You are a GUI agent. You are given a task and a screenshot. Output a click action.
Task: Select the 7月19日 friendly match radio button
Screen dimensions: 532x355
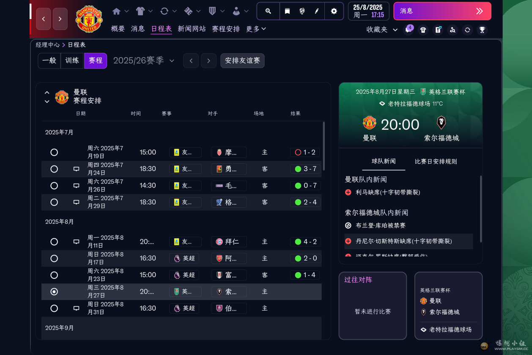[x=54, y=152]
